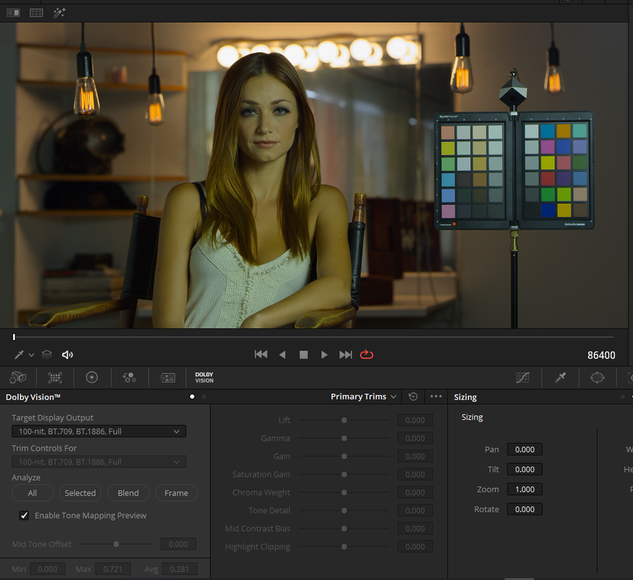Open the Target Display Output dropdown
Viewport: 633px width, 580px height.
click(99, 431)
